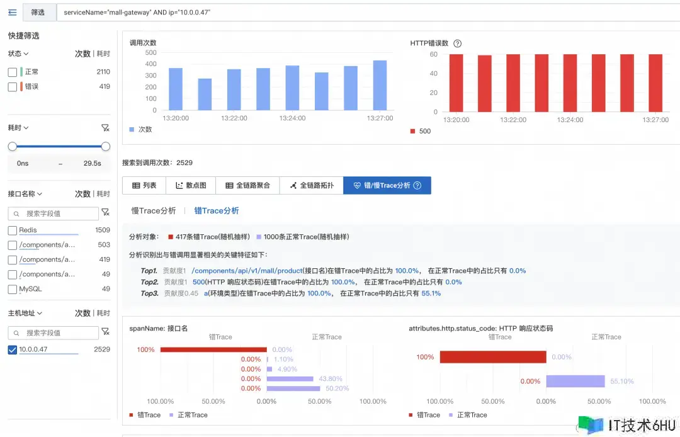Click the right handle of 耗时 slider

106,146
